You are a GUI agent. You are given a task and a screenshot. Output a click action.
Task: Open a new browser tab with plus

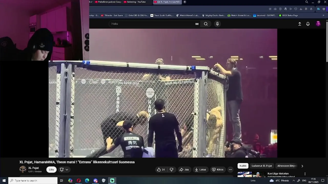[185, 2]
